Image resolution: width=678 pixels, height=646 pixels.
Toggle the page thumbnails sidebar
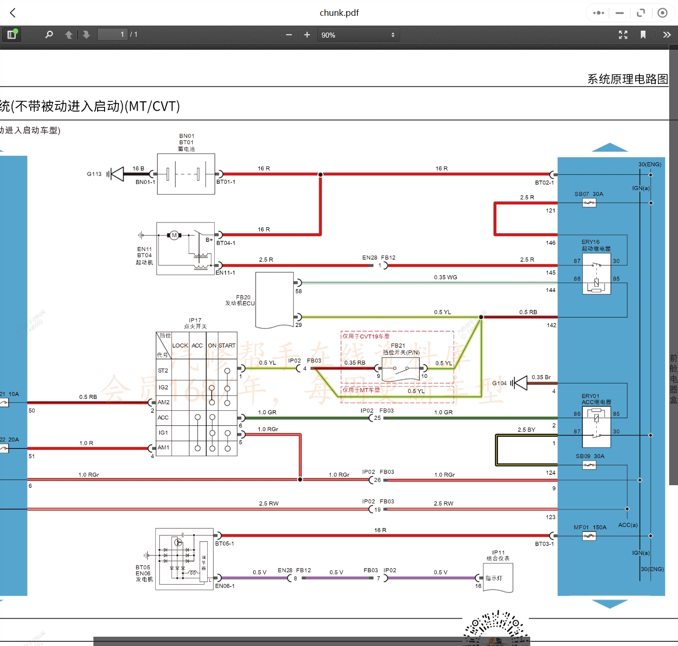click(x=12, y=34)
